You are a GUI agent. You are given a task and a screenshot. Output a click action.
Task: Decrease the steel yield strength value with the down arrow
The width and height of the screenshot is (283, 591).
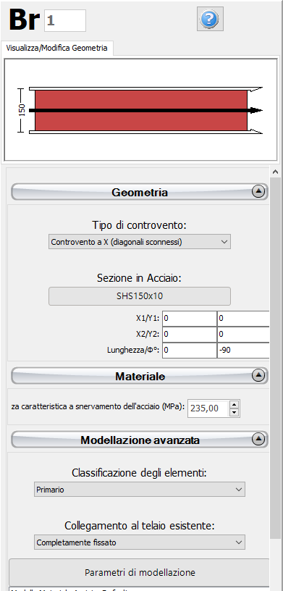pyautogui.click(x=235, y=412)
